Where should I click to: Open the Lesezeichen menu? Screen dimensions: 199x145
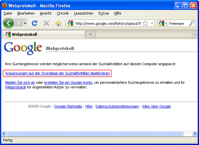click(x=84, y=13)
